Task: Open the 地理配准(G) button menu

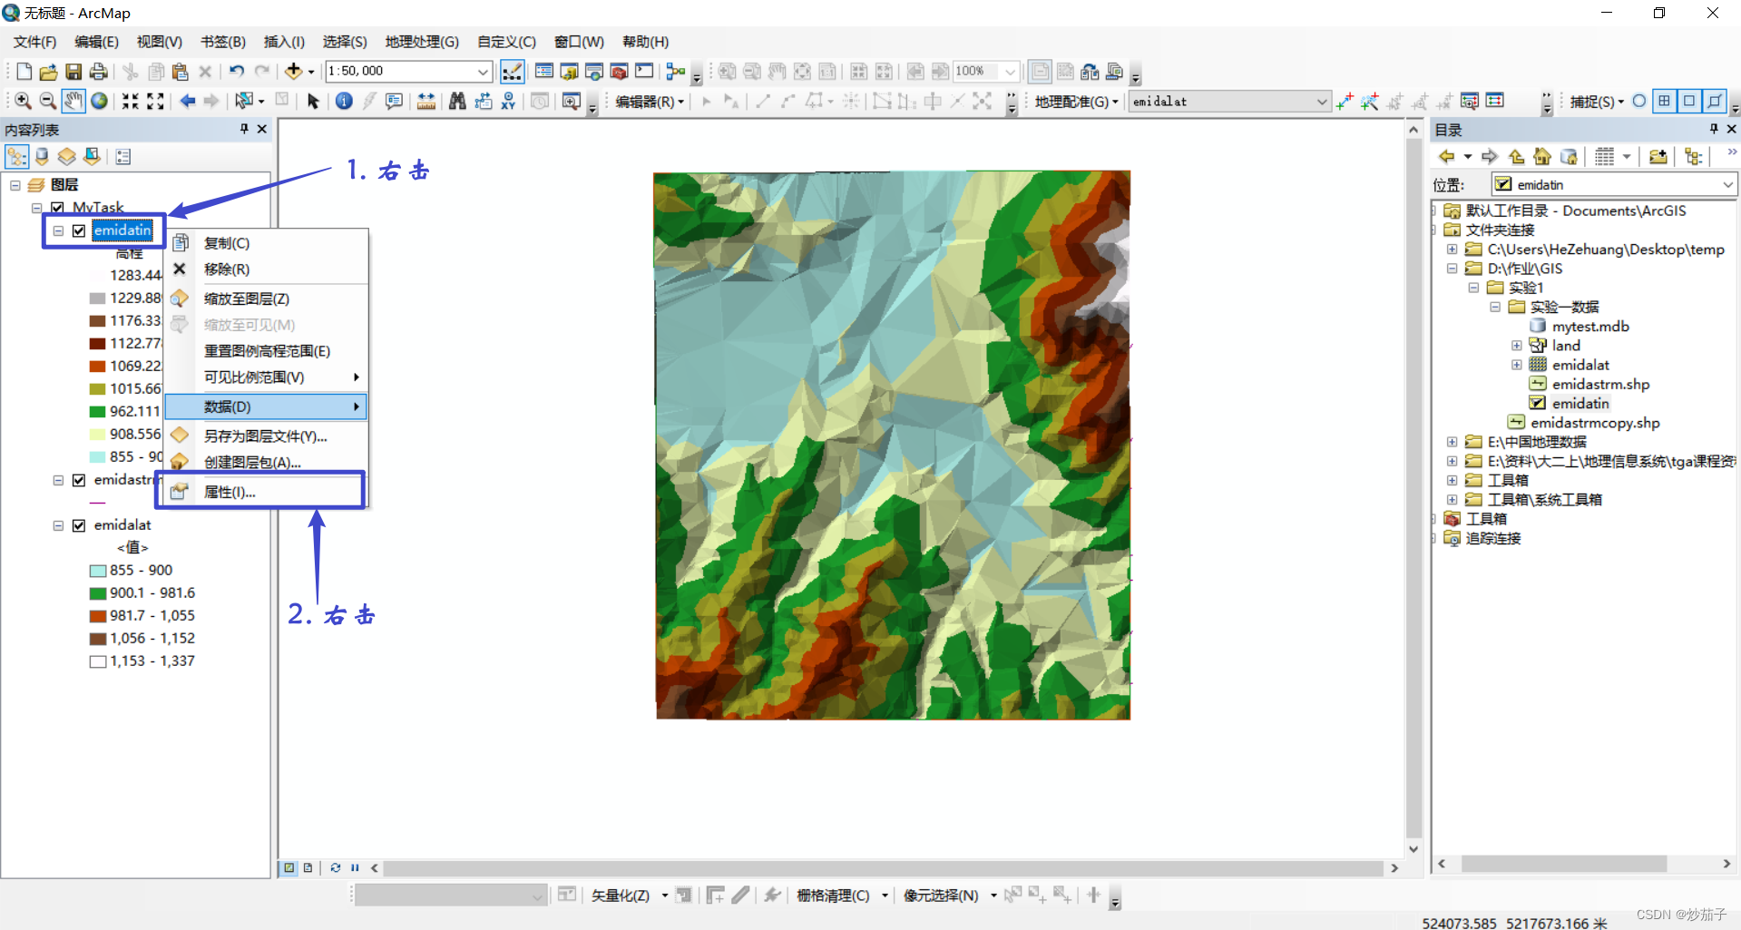Action: [1077, 102]
